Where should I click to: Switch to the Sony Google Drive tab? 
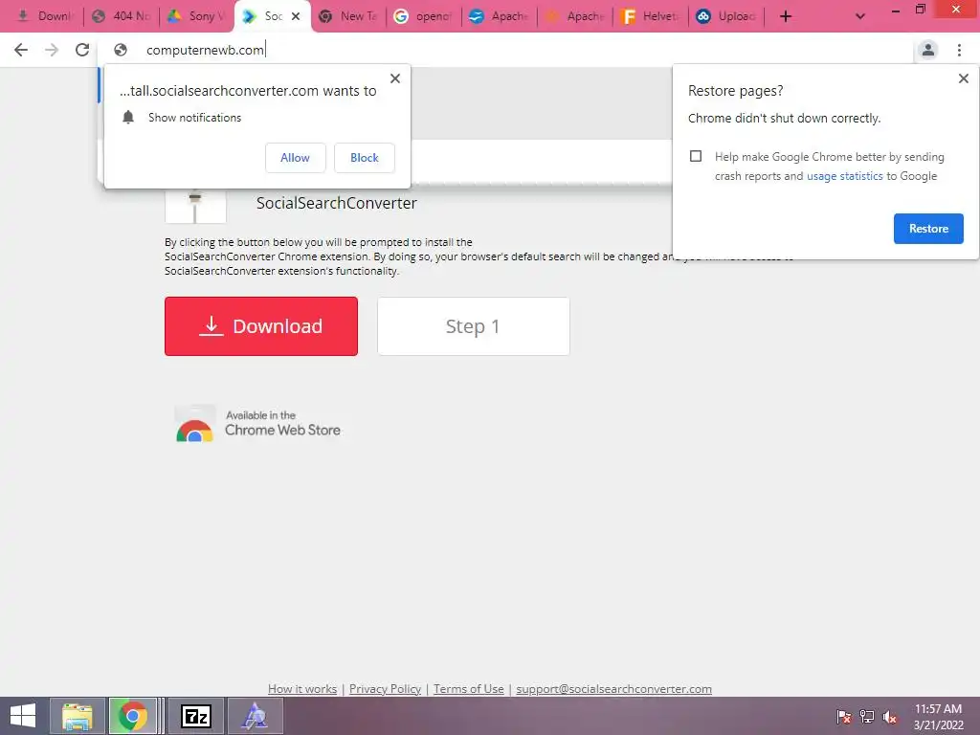(195, 16)
